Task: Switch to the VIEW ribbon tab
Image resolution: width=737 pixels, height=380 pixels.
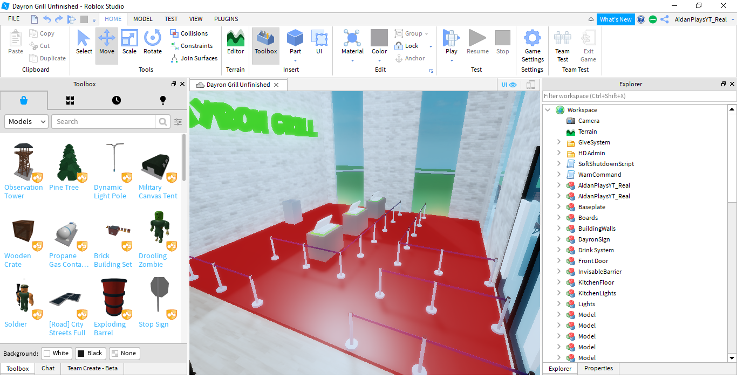Action: click(196, 19)
